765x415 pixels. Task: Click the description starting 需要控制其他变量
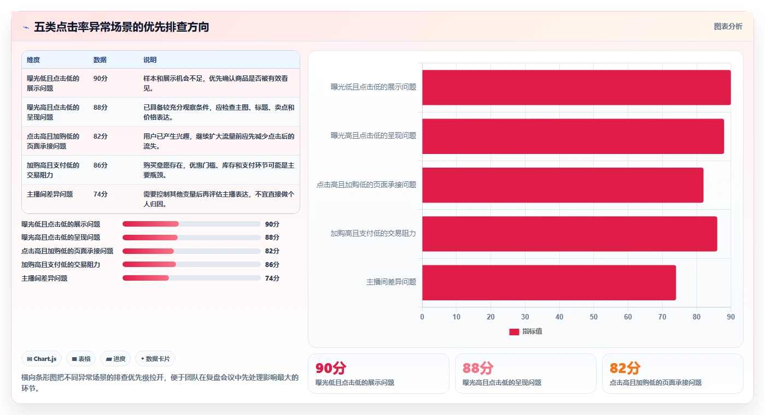(219, 199)
